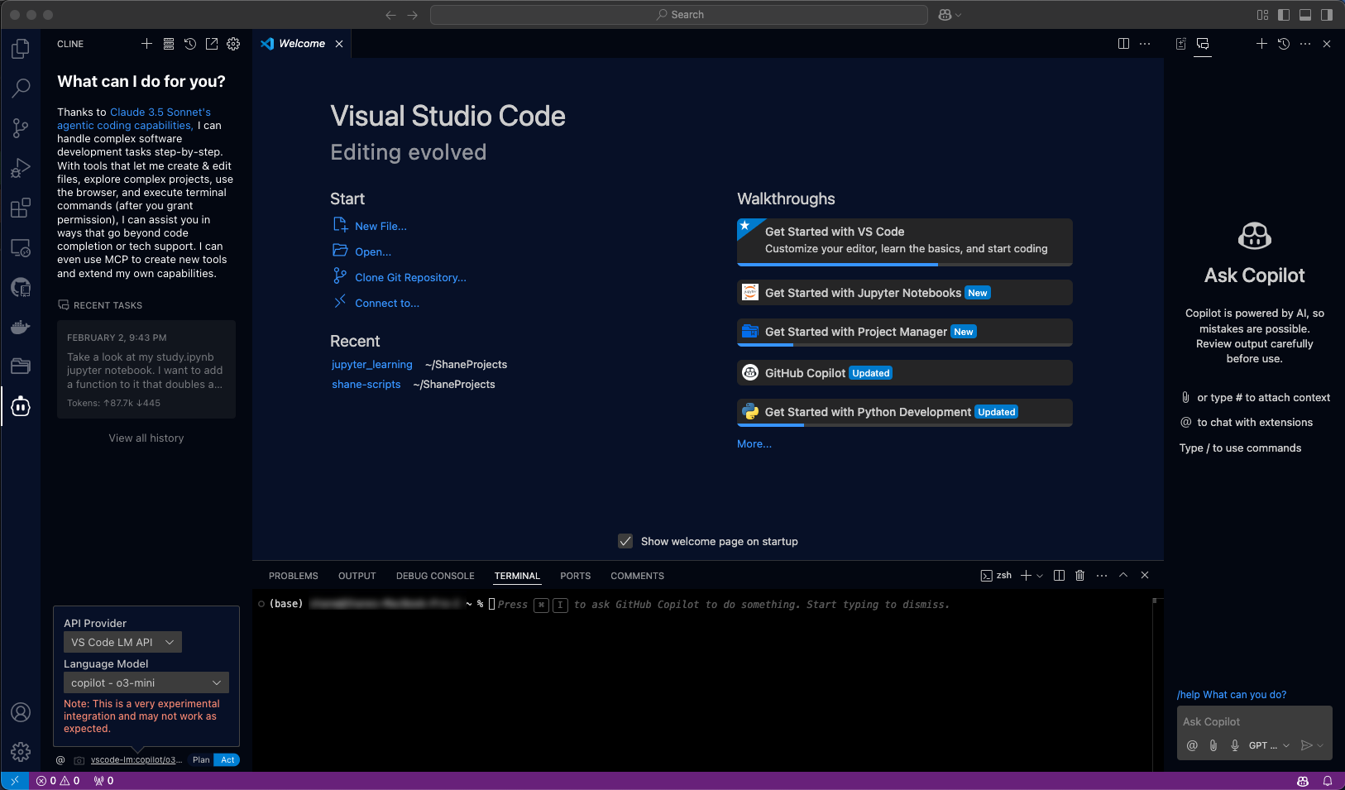The image size is (1345, 790).
Task: Open notifications bell in status bar
Action: (x=1328, y=781)
